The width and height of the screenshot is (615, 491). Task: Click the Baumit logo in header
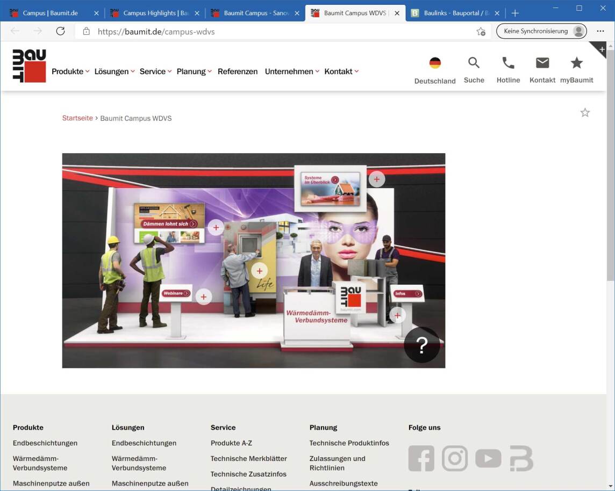(x=30, y=66)
